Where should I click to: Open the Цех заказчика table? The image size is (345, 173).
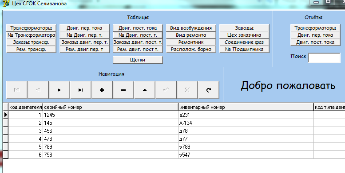(244, 35)
